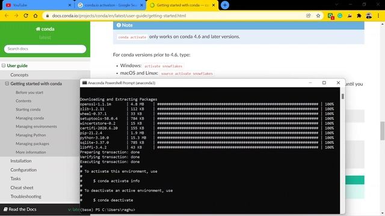Click the browser forward arrow
Viewport: 385px width, 216px height.
(x=16, y=16)
